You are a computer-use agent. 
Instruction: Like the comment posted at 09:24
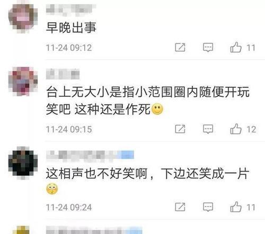pos(236,207)
